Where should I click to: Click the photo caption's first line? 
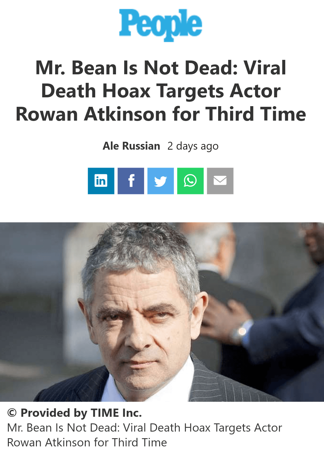[145, 428]
